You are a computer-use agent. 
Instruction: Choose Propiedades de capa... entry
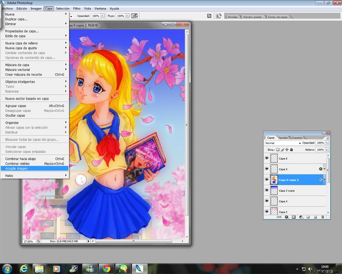click(x=35, y=31)
